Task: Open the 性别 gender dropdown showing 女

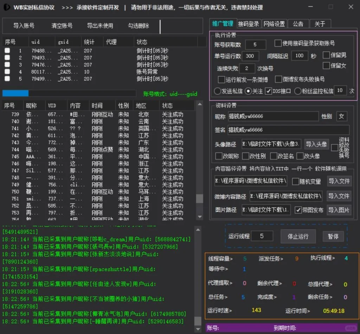Action: (x=342, y=116)
